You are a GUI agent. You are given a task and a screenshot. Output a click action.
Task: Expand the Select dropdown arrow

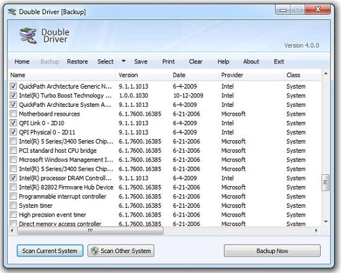(x=123, y=61)
